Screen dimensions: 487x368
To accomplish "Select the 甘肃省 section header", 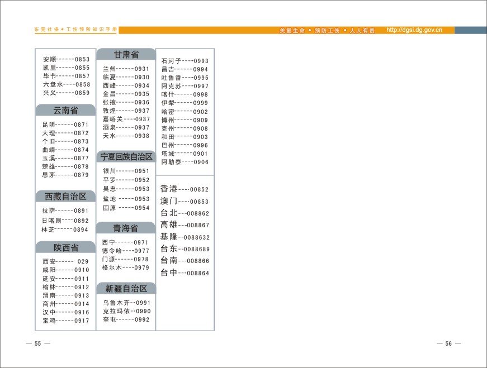I will point(126,54).
